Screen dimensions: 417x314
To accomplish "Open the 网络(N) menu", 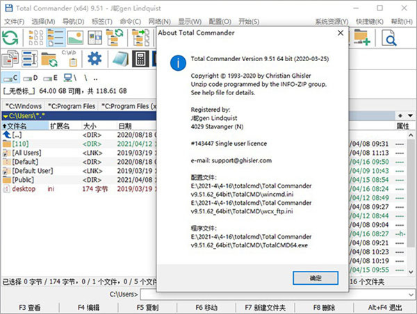I will [x=160, y=22].
